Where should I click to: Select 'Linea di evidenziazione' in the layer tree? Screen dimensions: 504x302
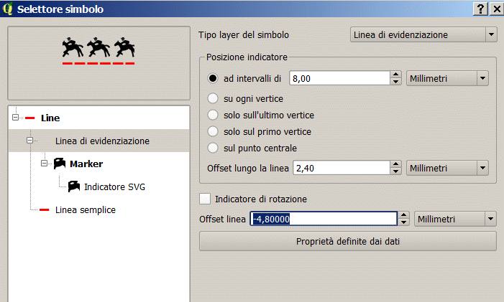(102, 141)
